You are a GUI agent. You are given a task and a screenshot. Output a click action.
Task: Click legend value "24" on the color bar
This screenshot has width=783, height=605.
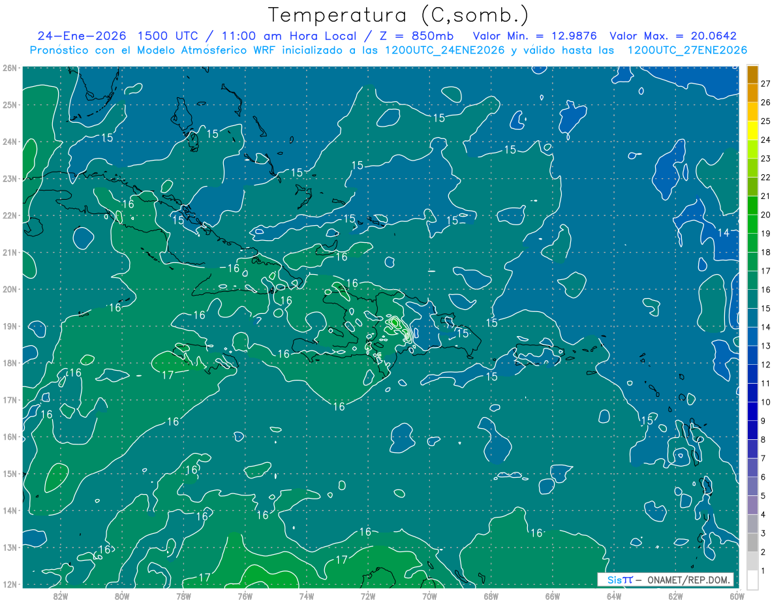(x=766, y=140)
